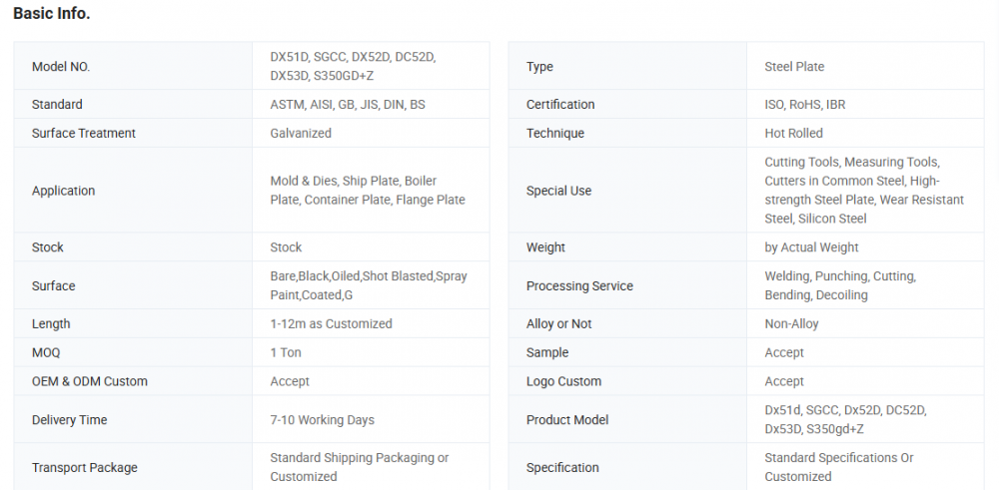
Task: Click the "Hot Rolled" technique value
Action: [793, 133]
